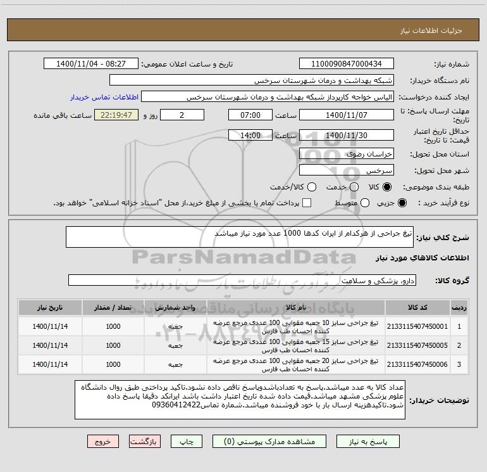Image resolution: width=487 pixels, height=472 pixels.
Task: Click the تعداد / مقدار column header
Action: tap(113, 307)
